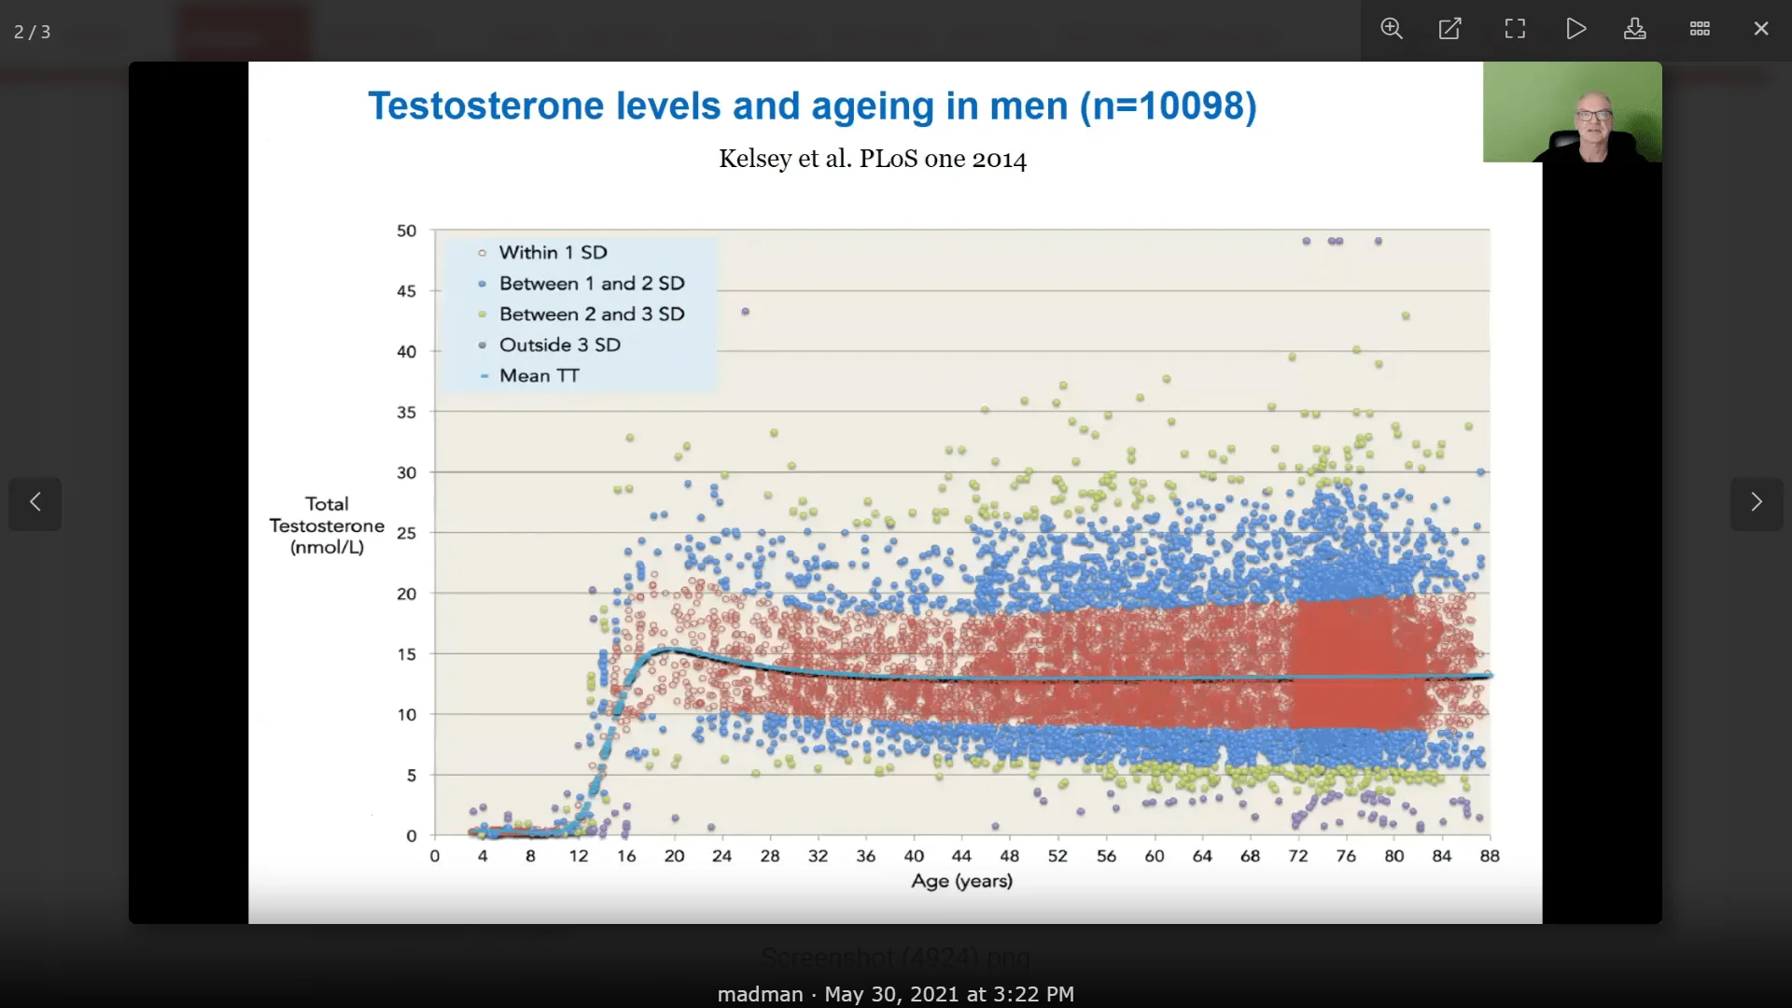Click the Between 1 and 2 SD legend
Viewport: 1792px width, 1008px height.
591,284
